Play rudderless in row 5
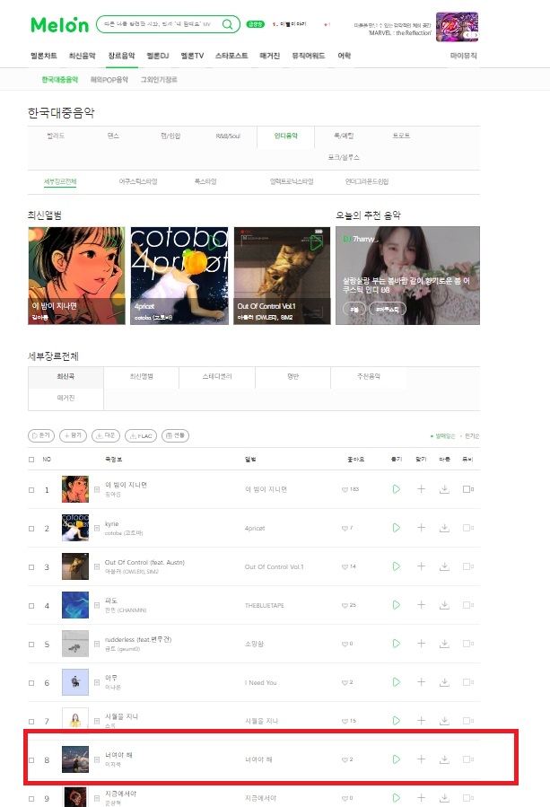Image resolution: width=550 pixels, height=807 pixels. tap(397, 644)
